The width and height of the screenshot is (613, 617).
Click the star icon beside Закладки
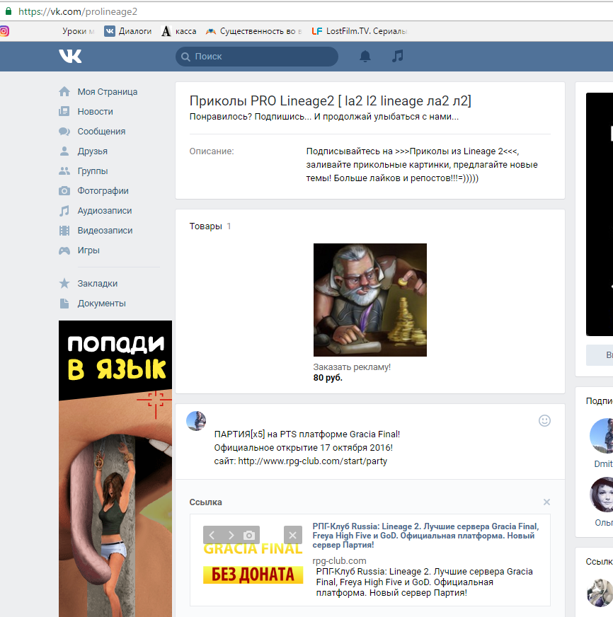64,283
